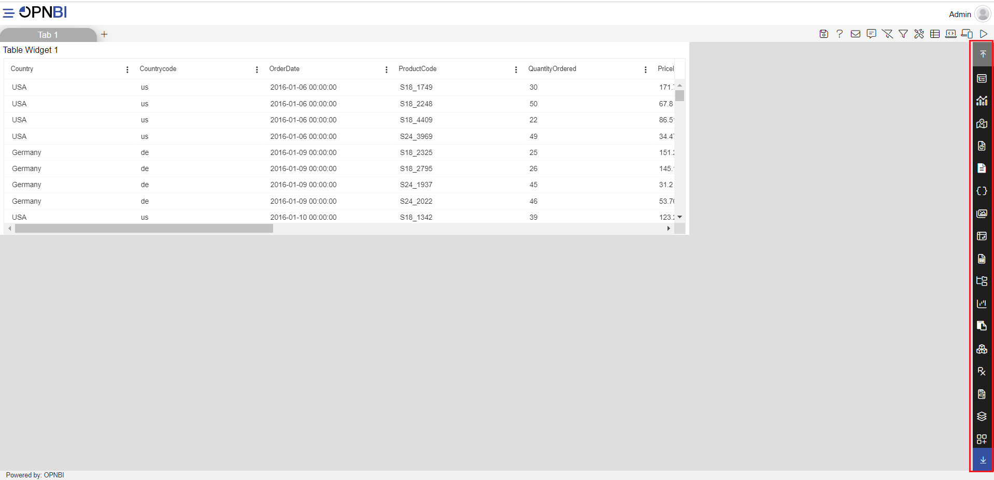The image size is (994, 480).
Task: Click the Table Widget 1 title
Action: (31, 50)
